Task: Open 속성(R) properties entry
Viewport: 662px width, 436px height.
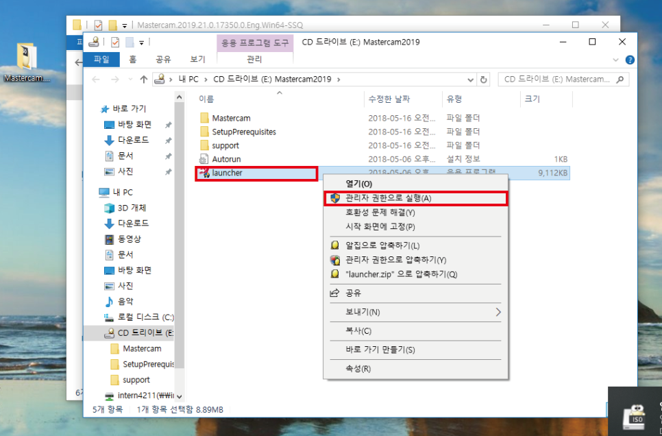Action: [x=416, y=369]
